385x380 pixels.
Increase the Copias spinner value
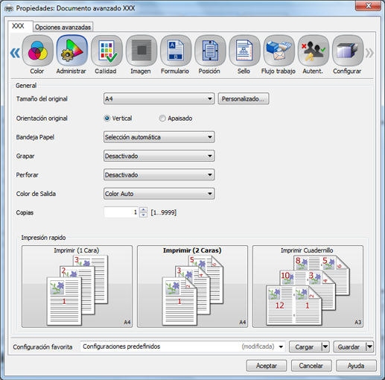coord(143,210)
